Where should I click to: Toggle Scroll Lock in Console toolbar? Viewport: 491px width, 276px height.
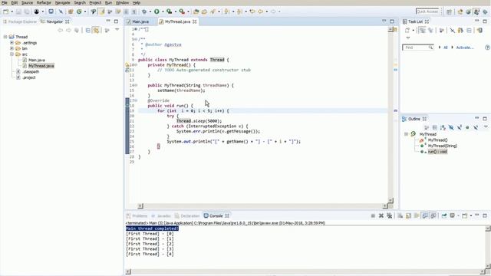tap(408, 215)
